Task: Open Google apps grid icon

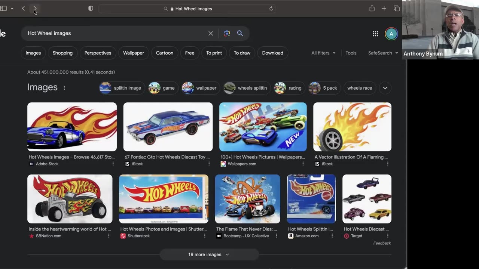Action: (375, 34)
